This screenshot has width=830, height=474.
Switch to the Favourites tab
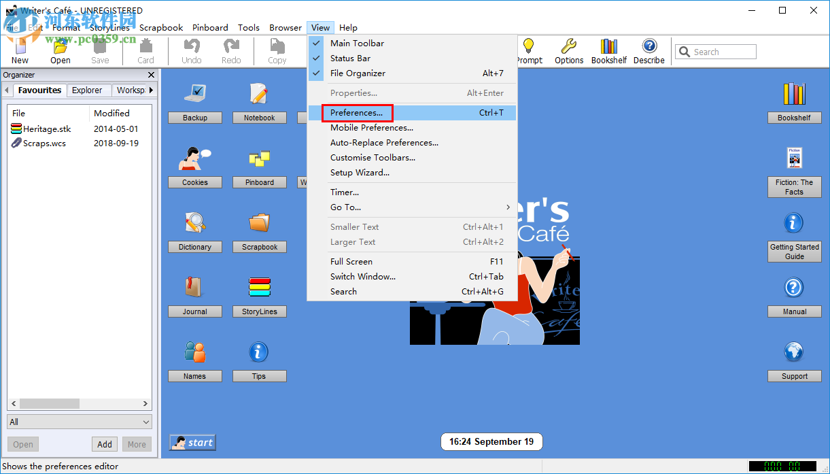point(39,90)
